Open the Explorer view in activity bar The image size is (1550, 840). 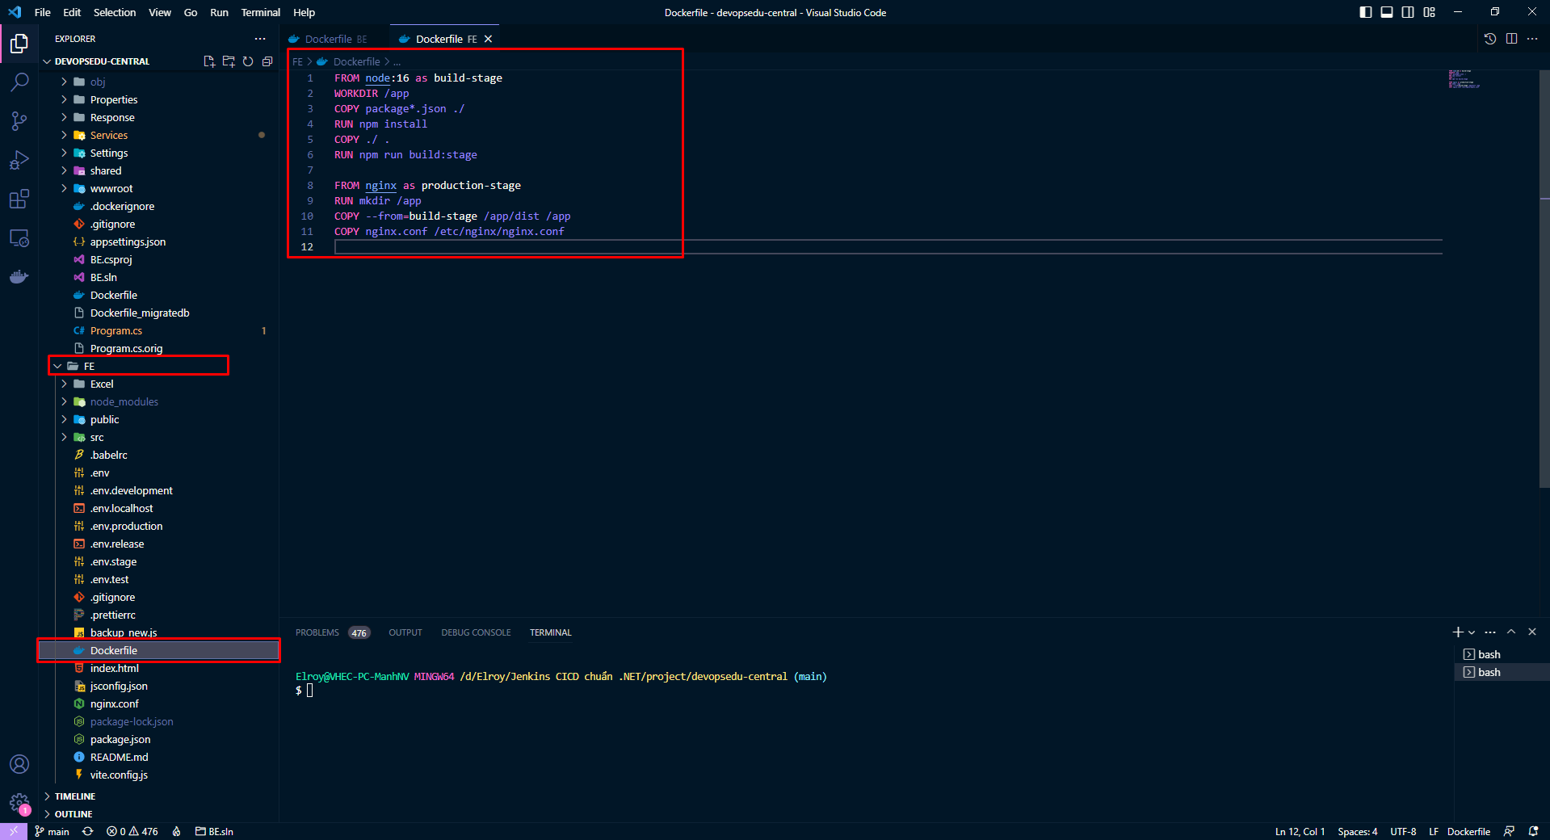tap(19, 43)
